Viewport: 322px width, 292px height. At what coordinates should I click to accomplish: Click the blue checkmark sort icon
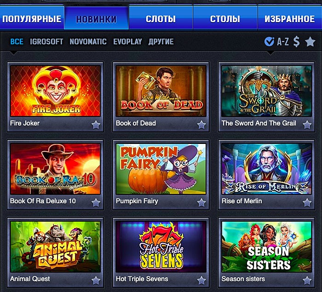pyautogui.click(x=269, y=42)
